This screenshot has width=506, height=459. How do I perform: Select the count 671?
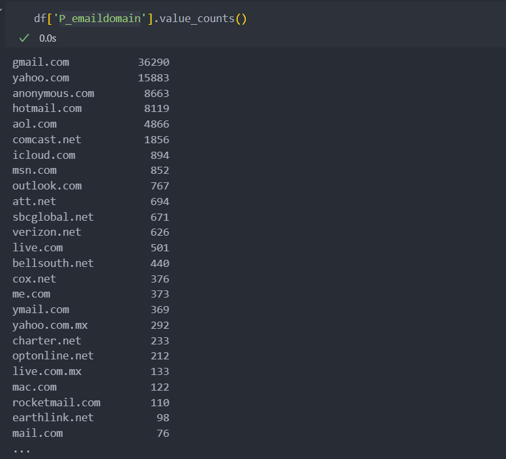[x=160, y=217]
